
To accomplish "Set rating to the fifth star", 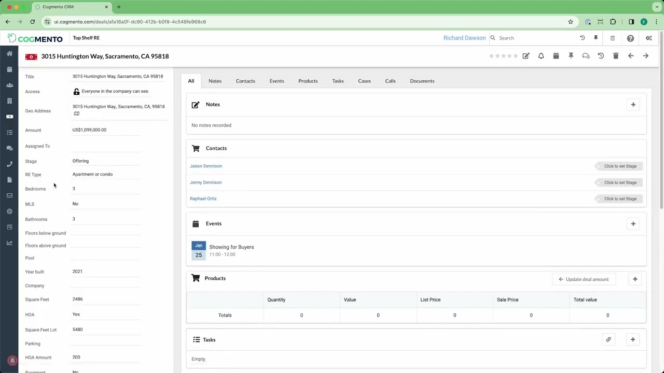I will coord(516,56).
